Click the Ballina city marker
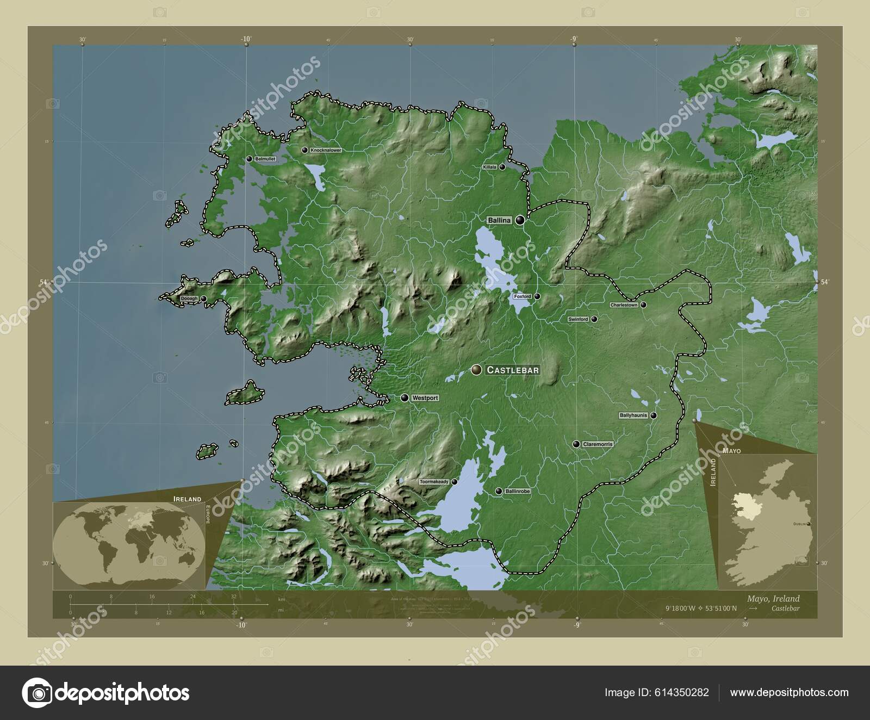870x720 pixels. point(521,220)
